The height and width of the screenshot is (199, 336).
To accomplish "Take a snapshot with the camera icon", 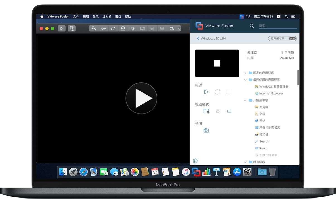I will (x=206, y=130).
